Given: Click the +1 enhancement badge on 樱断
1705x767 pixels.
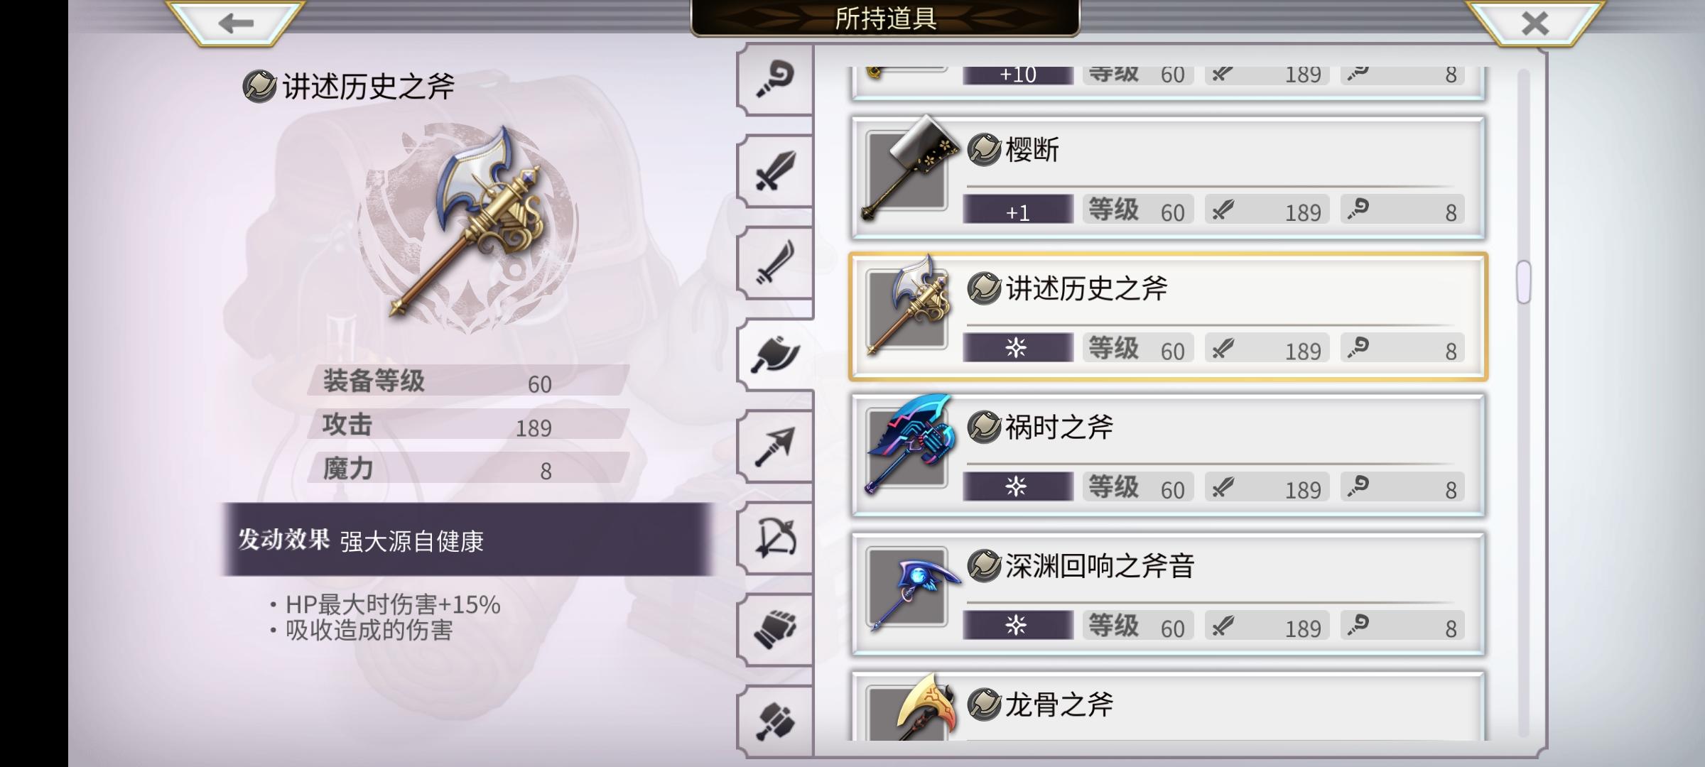Looking at the screenshot, I should (1018, 210).
